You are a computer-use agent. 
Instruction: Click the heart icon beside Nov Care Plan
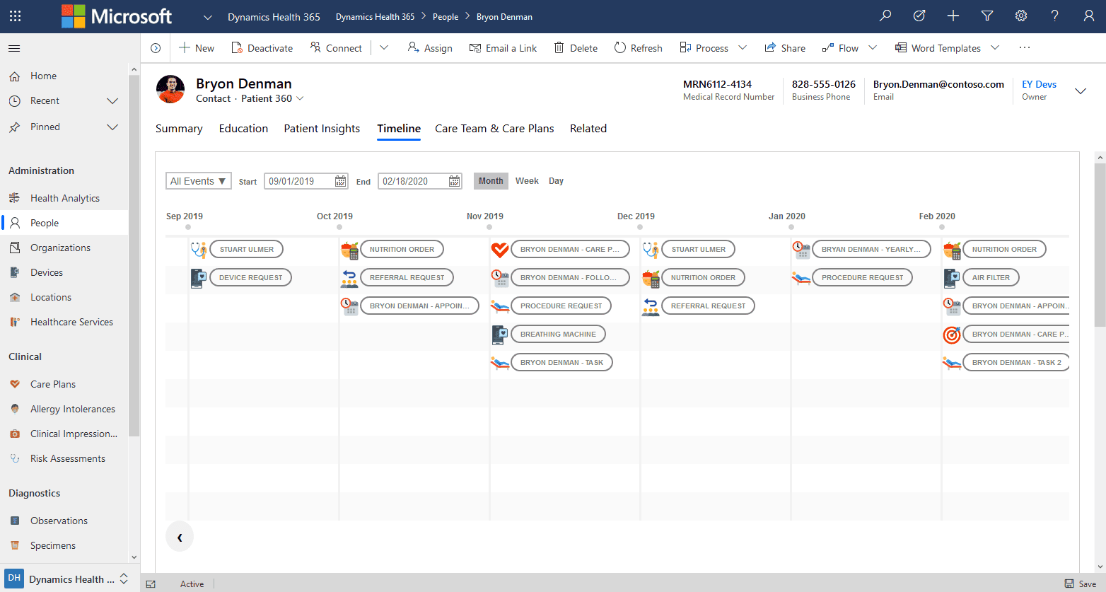point(500,250)
